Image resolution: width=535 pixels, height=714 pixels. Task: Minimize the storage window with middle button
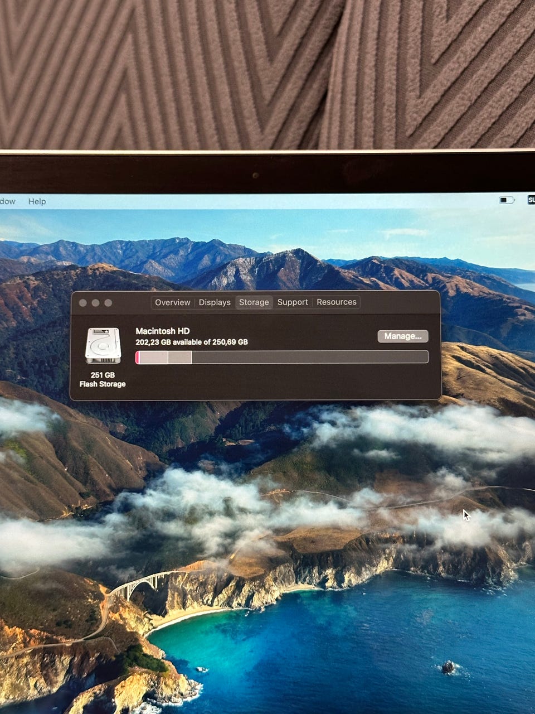tap(95, 303)
